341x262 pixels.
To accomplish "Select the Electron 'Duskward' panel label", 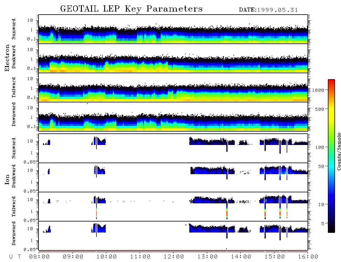I will [14, 57].
